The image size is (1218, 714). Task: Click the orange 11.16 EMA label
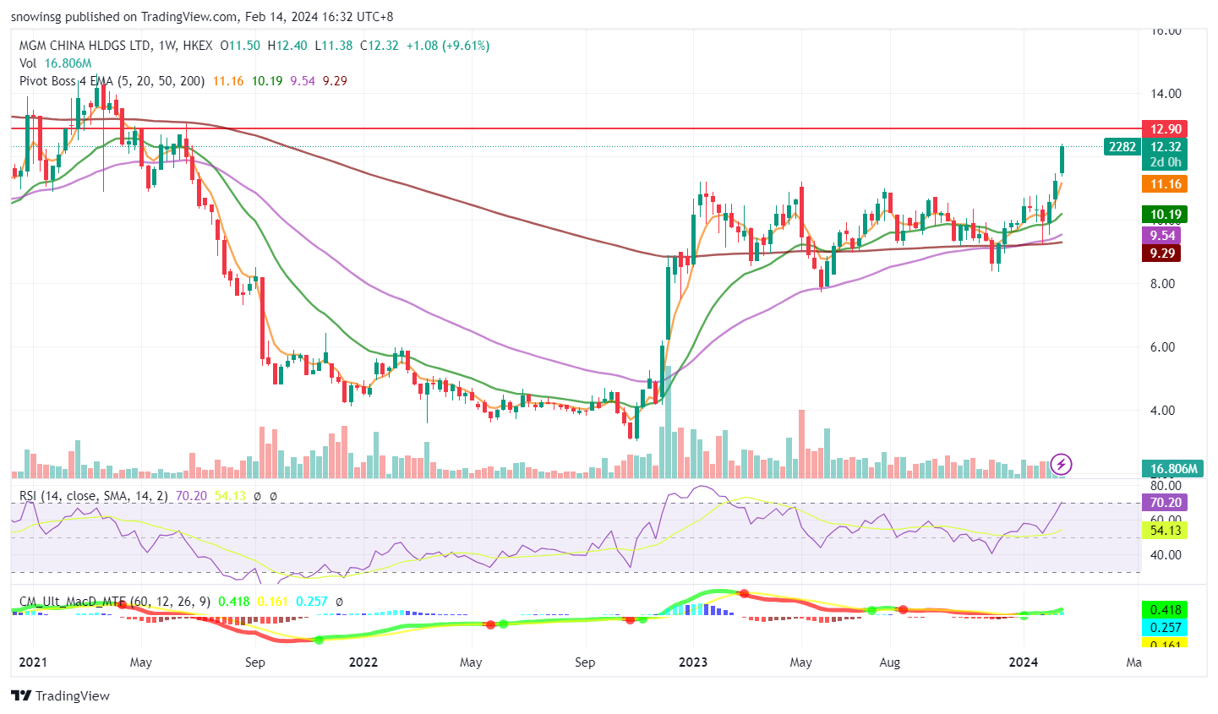pos(1165,184)
